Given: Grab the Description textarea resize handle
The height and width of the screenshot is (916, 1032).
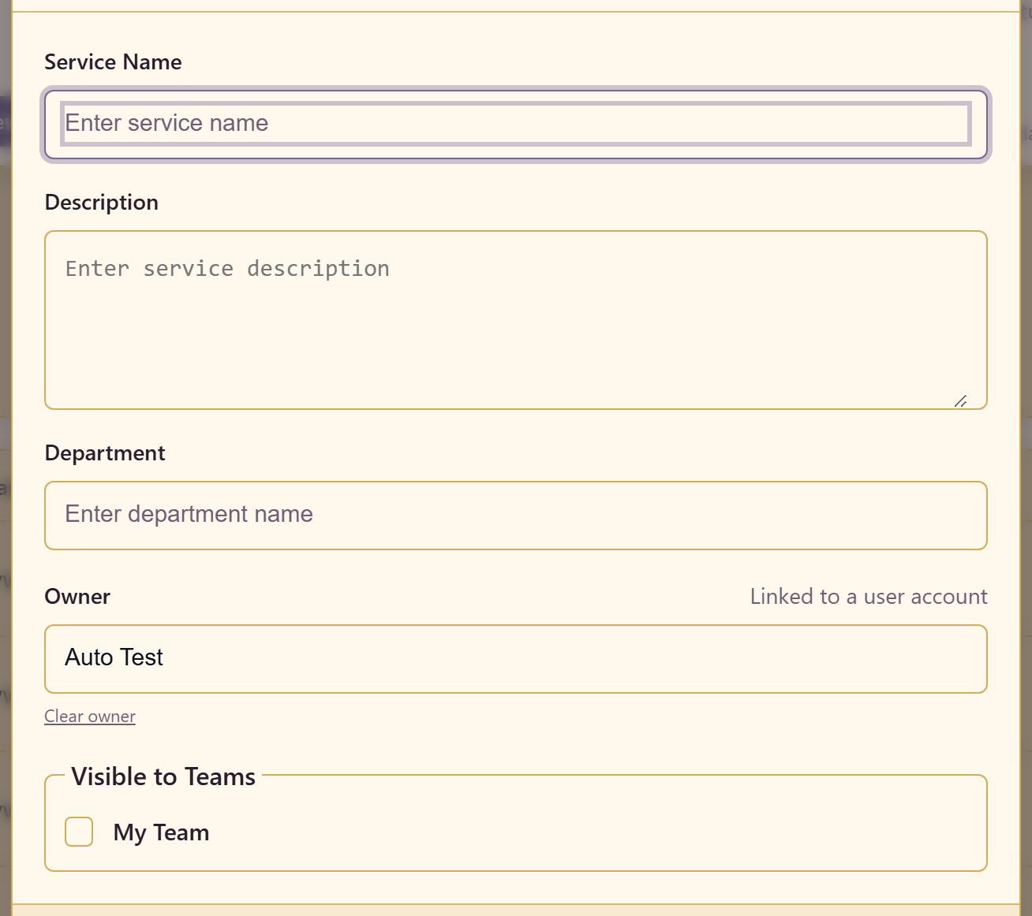Looking at the screenshot, I should [960, 401].
